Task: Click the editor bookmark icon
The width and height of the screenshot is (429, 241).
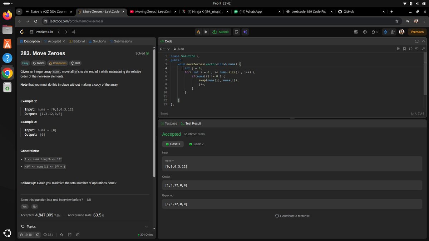Action: (x=404, y=49)
